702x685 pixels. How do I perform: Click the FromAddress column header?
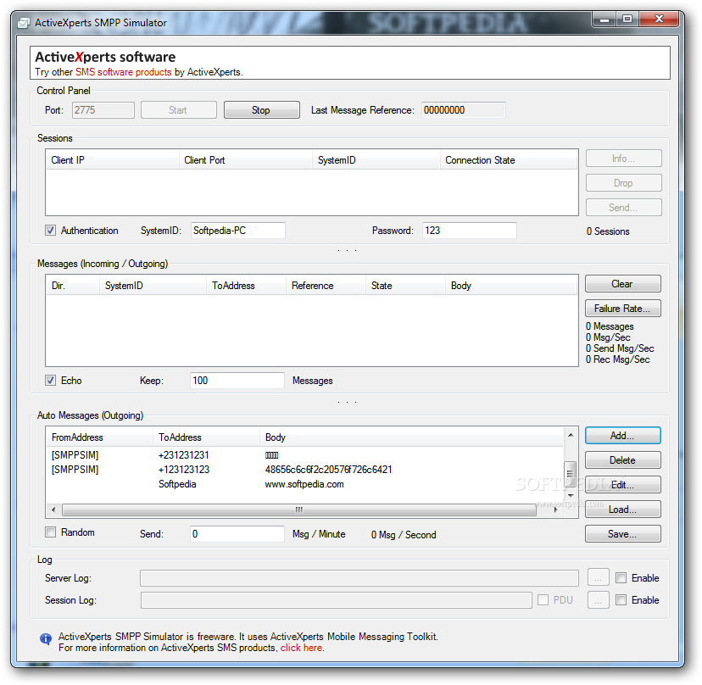click(x=99, y=437)
